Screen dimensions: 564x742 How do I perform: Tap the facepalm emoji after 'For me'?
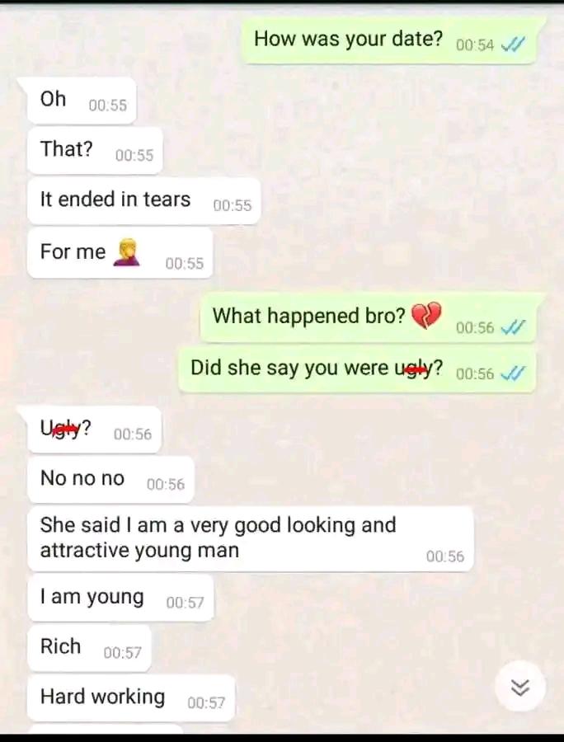(x=127, y=253)
